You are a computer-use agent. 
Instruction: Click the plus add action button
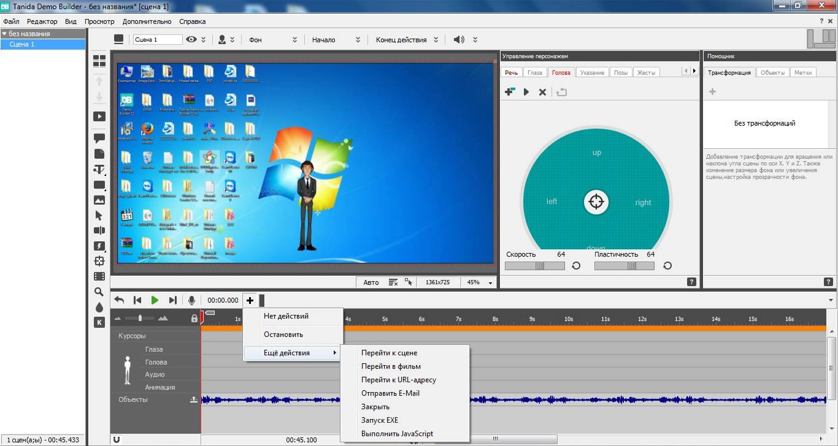tap(250, 300)
